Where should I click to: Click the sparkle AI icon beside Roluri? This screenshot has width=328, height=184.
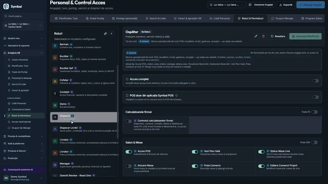tap(105, 33)
